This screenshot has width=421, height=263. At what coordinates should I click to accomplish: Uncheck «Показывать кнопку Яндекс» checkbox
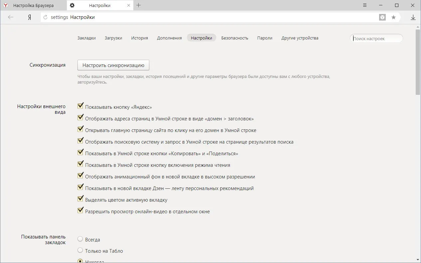[x=80, y=106]
